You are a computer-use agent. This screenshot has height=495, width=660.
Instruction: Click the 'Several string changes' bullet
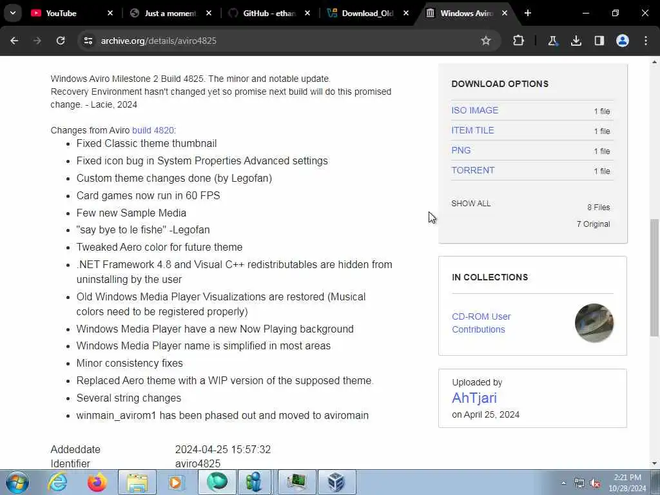tap(129, 398)
